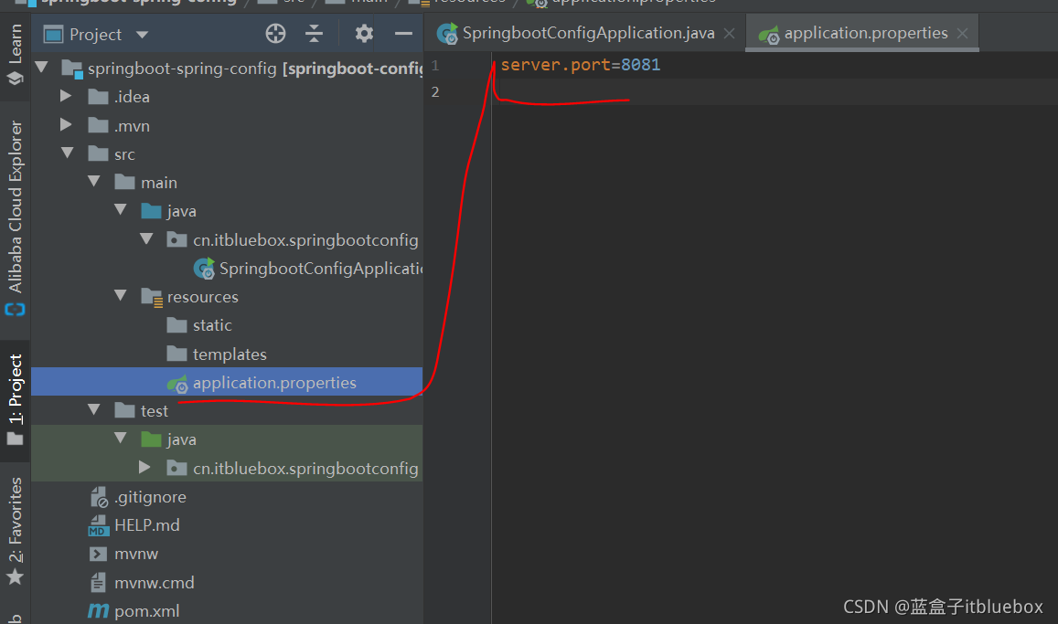Expand the test cn.itbluebox.springbootconfig package arrow
This screenshot has height=624, width=1058.
click(x=144, y=467)
